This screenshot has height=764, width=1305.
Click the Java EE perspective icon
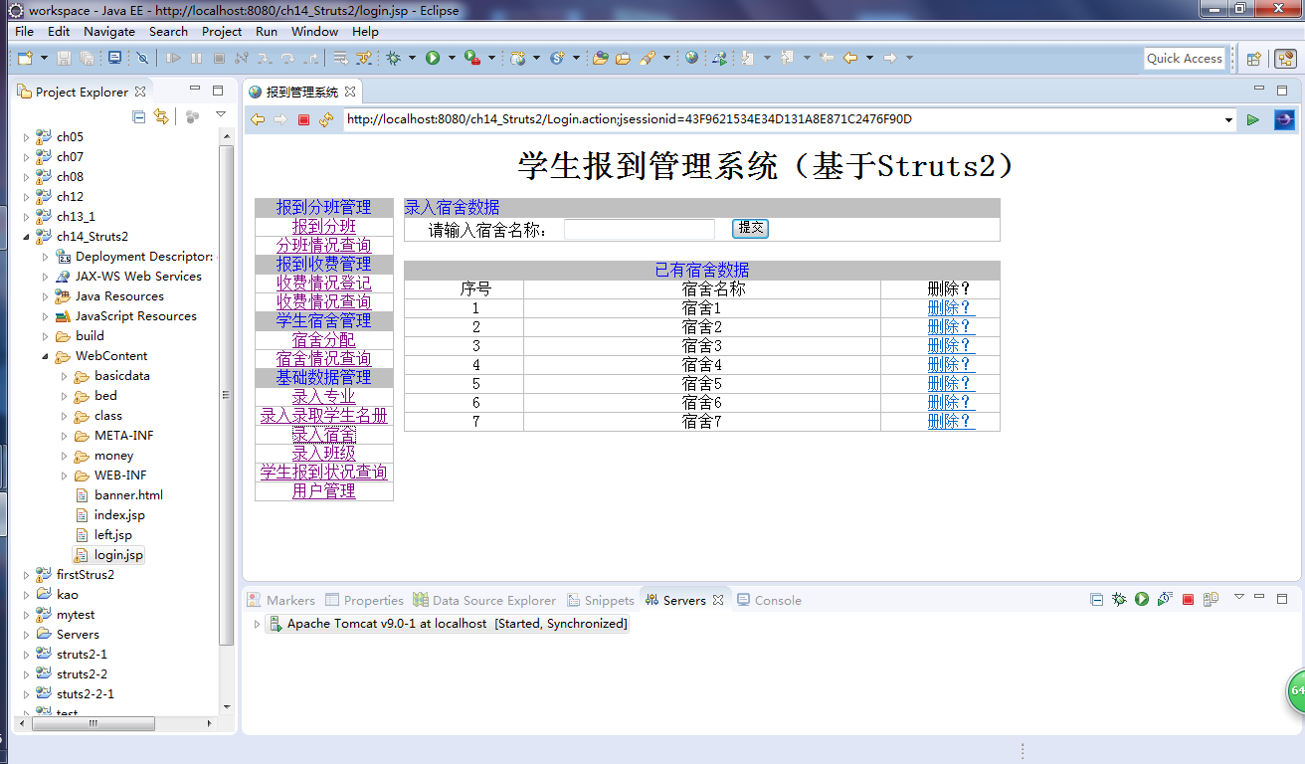pyautogui.click(x=1285, y=58)
